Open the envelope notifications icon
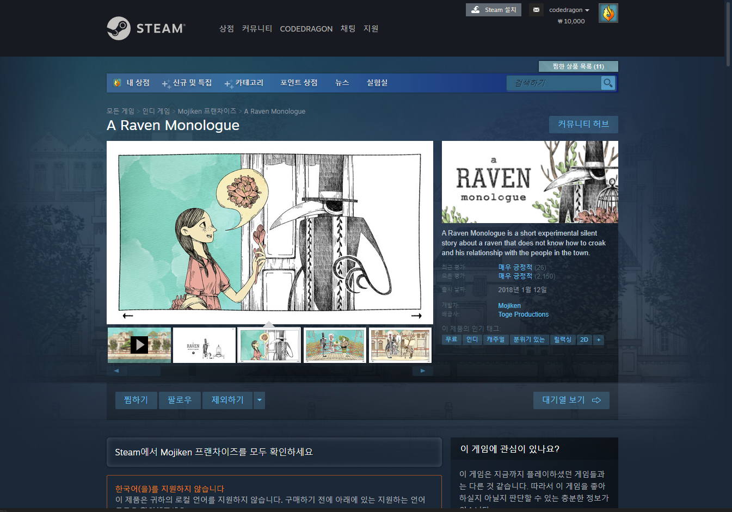The height and width of the screenshot is (512, 732). 536,10
